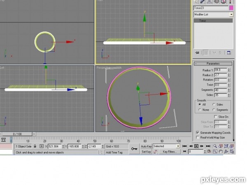Collapse the Parameters rollout
The height and width of the screenshot is (185, 247).
(x=213, y=64)
